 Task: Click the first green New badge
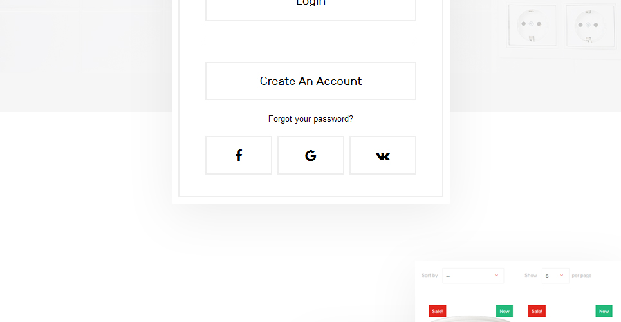point(505,311)
